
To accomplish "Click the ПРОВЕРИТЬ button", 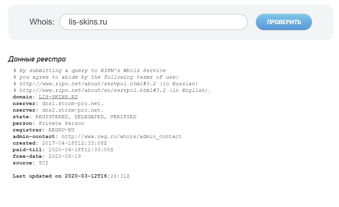I will coord(284,22).
